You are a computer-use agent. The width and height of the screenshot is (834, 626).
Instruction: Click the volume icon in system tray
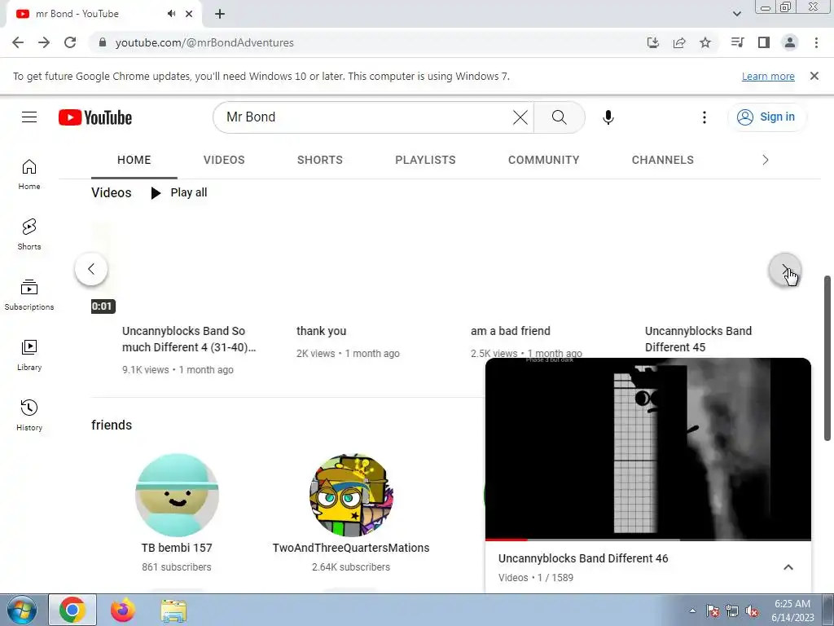click(x=752, y=611)
